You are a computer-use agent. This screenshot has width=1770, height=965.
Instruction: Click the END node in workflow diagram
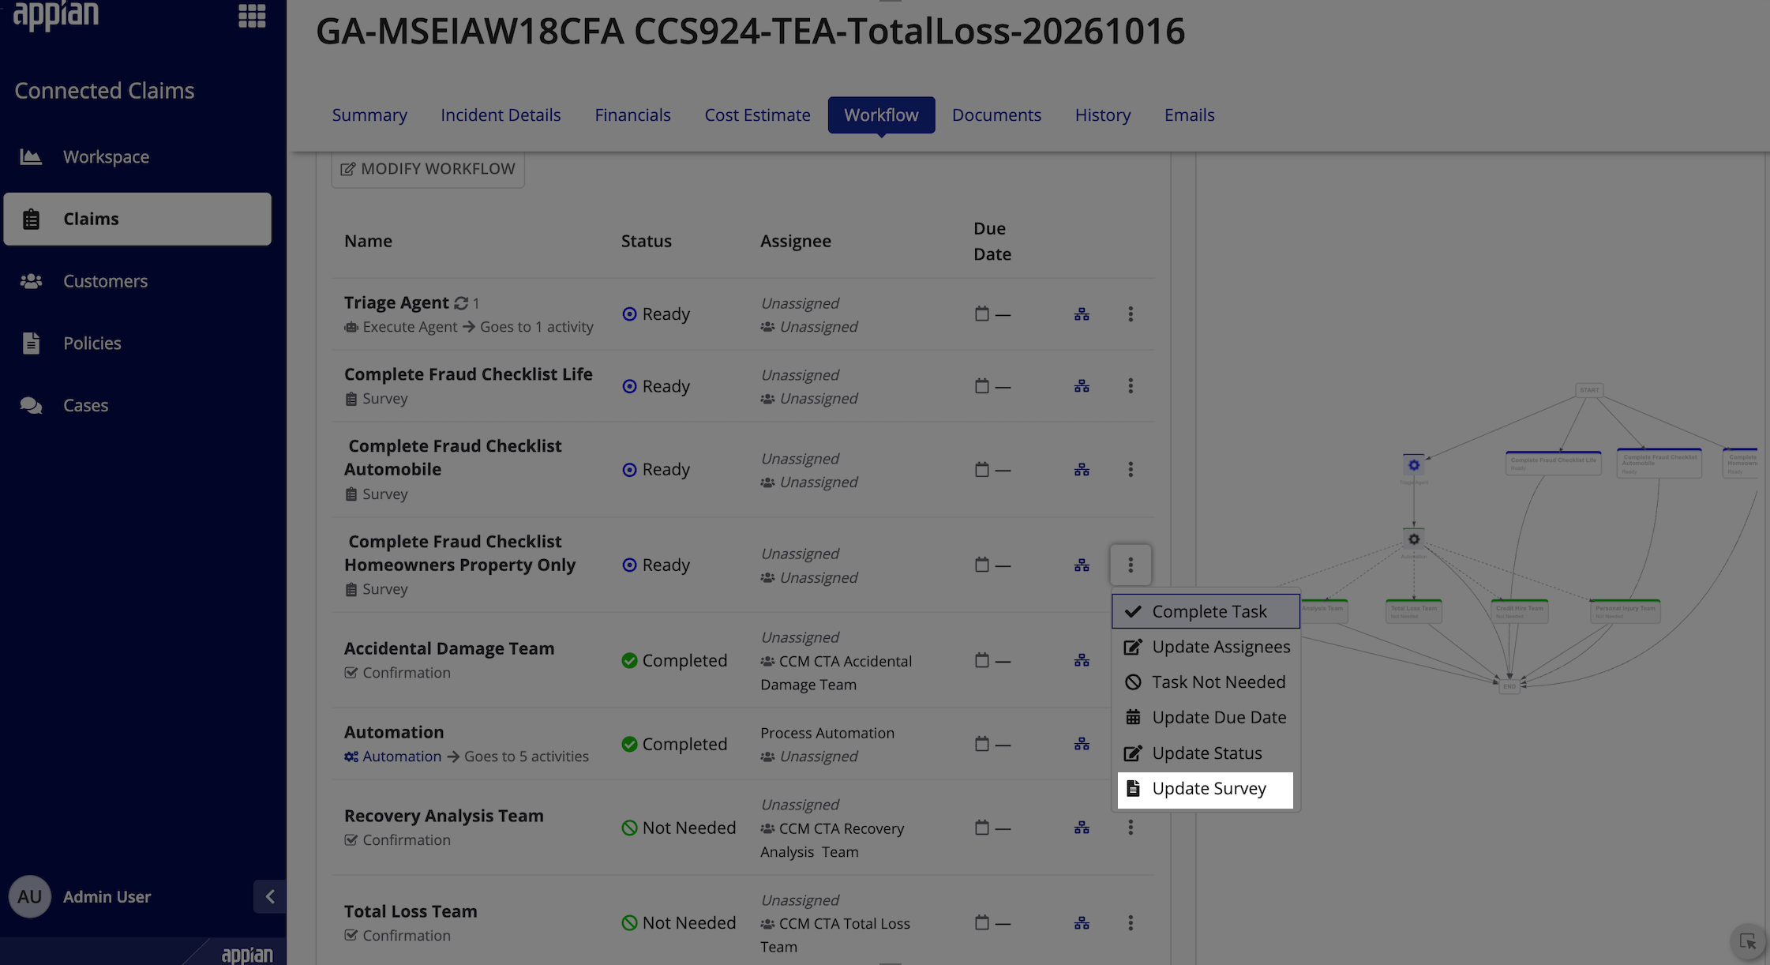click(x=1509, y=686)
